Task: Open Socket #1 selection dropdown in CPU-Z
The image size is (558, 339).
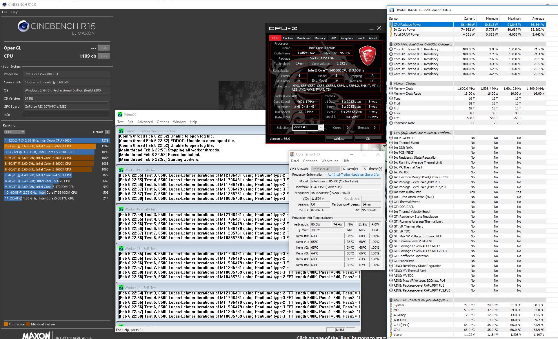Action: pos(308,127)
